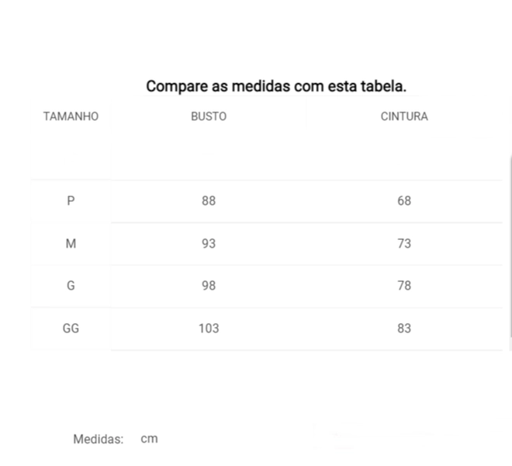Viewport: 512px width, 466px height.
Task: Click bust value 103 for size GG
Action: tap(209, 329)
